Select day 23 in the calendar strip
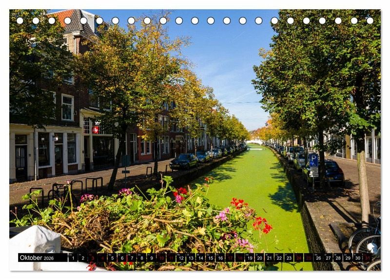 click(289, 258)
